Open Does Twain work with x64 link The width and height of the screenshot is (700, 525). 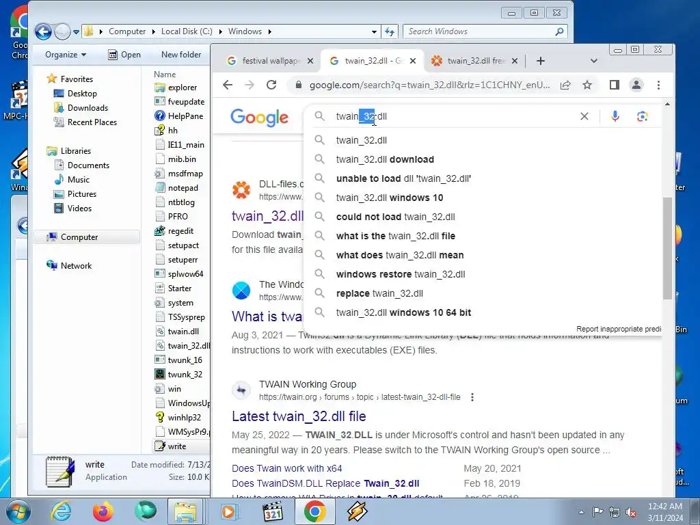pyautogui.click(x=286, y=468)
